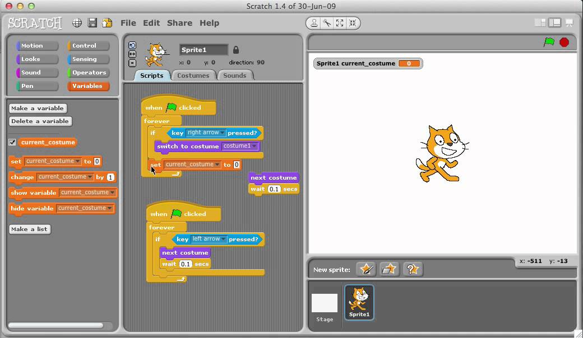Click the cat sprite on stage
583x338 pixels.
click(441, 153)
